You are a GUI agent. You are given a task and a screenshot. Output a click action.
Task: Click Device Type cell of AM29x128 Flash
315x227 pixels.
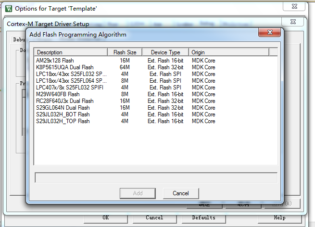[165, 61]
